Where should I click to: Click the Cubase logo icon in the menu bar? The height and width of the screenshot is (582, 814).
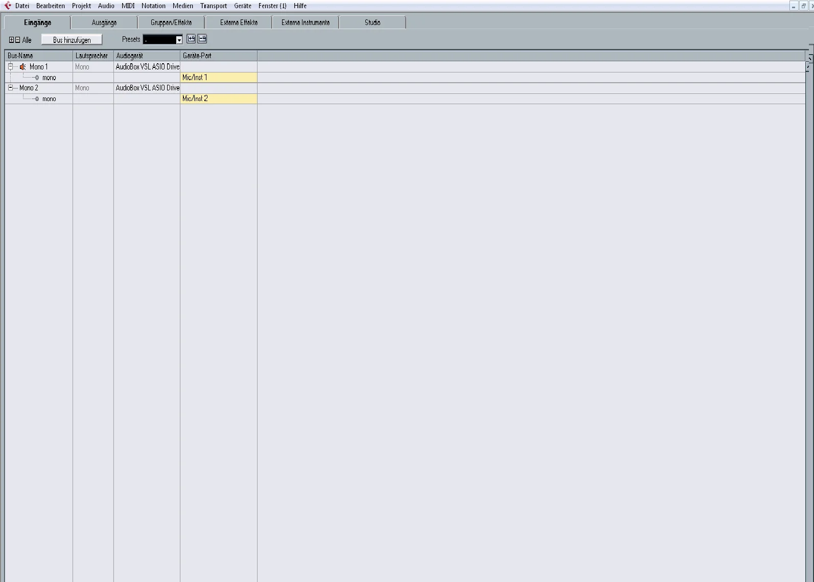pyautogui.click(x=8, y=6)
